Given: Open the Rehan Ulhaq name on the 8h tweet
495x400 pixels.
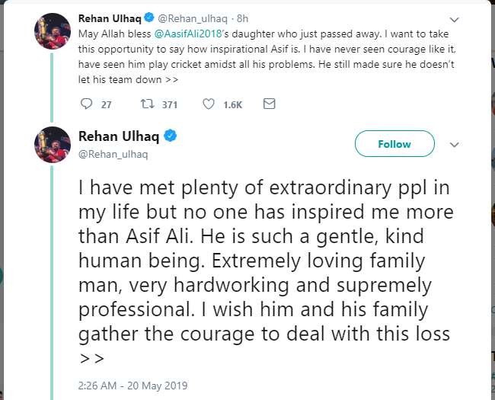Looking at the screenshot, I should click(107, 18).
